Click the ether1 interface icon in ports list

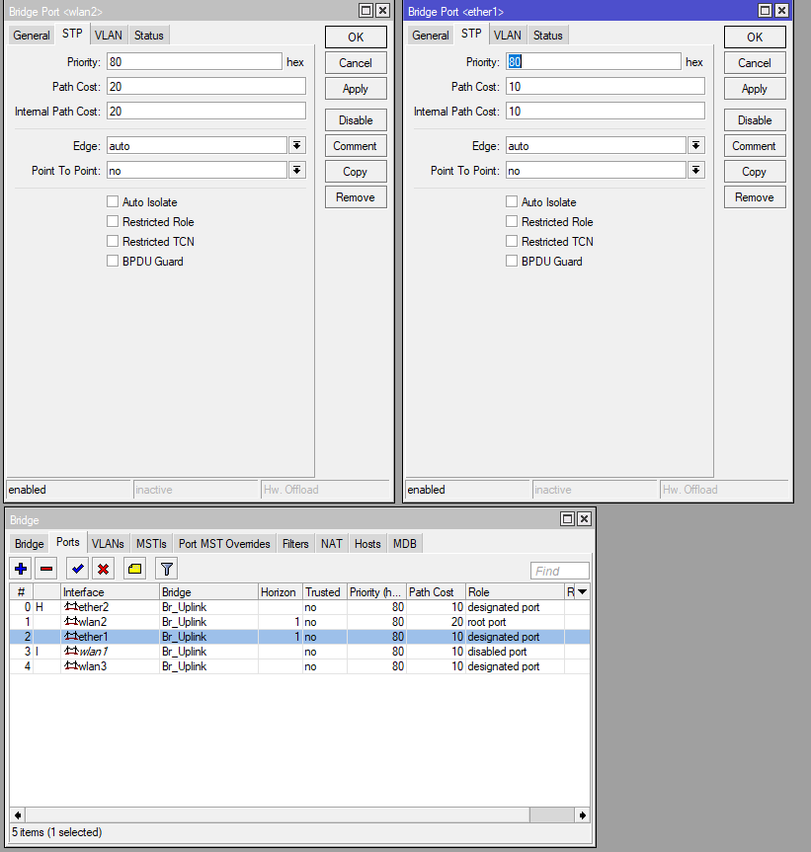[71, 636]
